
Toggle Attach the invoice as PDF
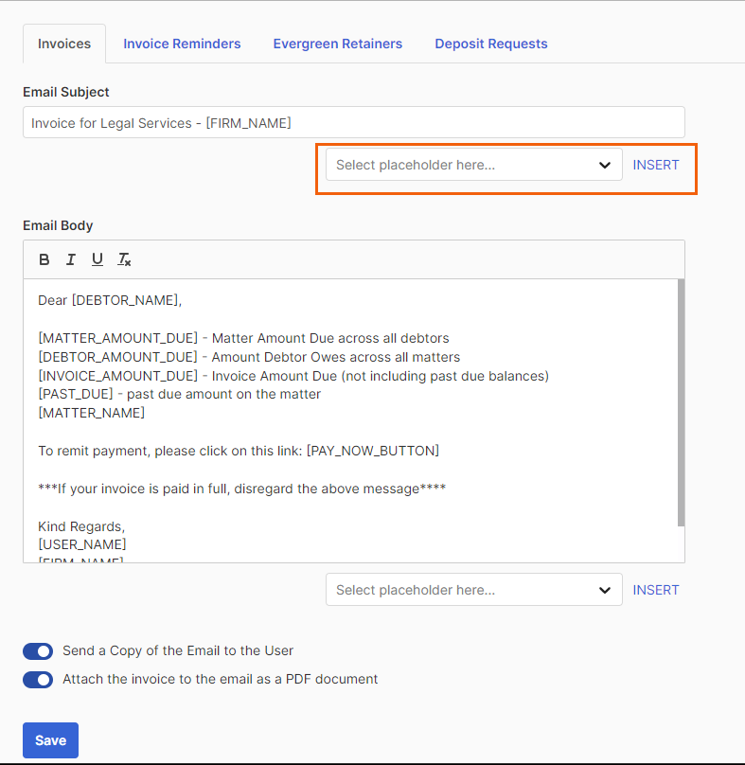(x=38, y=680)
